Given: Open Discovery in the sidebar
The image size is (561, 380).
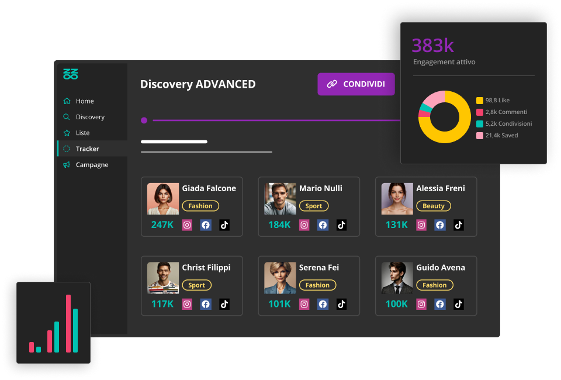Looking at the screenshot, I should click(x=92, y=117).
